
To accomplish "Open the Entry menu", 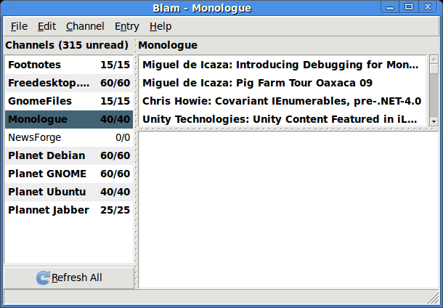I will coord(127,26).
